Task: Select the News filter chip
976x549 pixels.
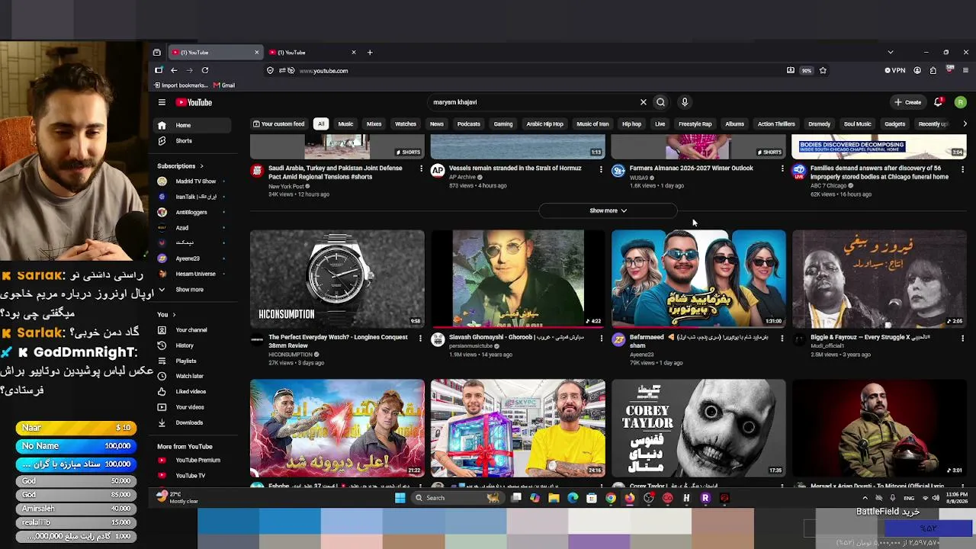Action: [436, 124]
